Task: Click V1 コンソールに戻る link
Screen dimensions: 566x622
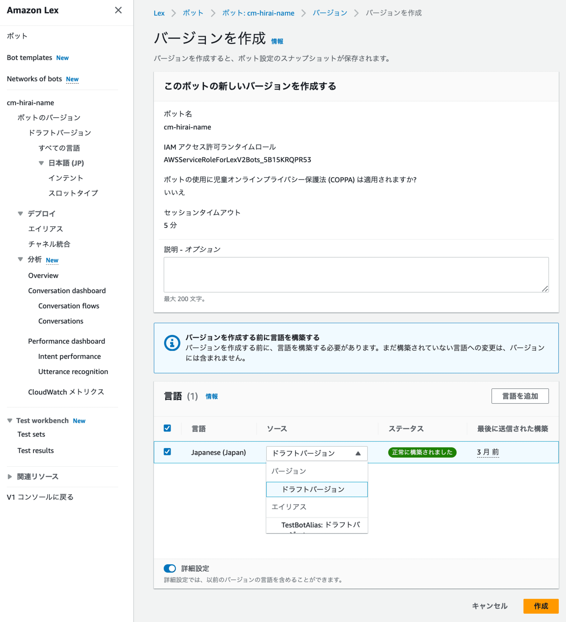Action: 40,497
